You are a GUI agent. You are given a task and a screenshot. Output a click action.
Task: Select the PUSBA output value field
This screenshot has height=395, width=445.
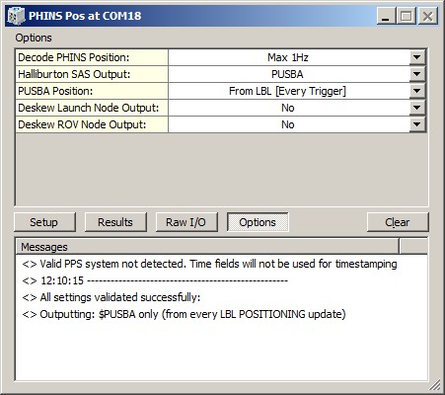[x=288, y=74]
